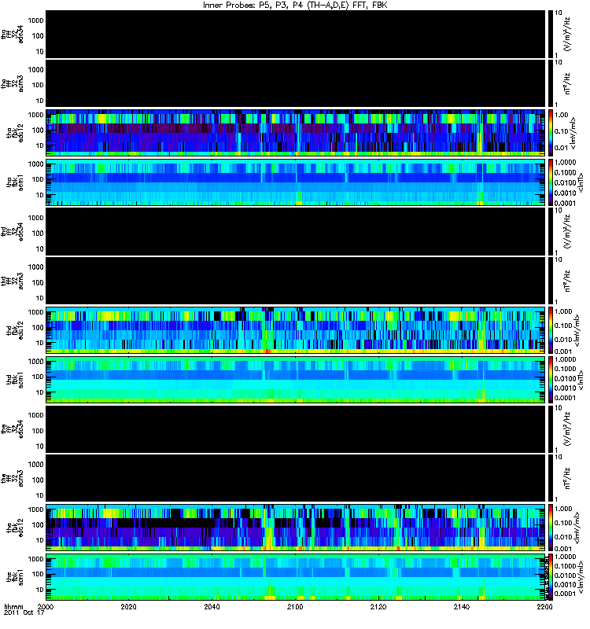This screenshot has width=590, height=629.
Task: Click the "thd fff 32 scm3" y-axis title
Action: tap(12, 281)
